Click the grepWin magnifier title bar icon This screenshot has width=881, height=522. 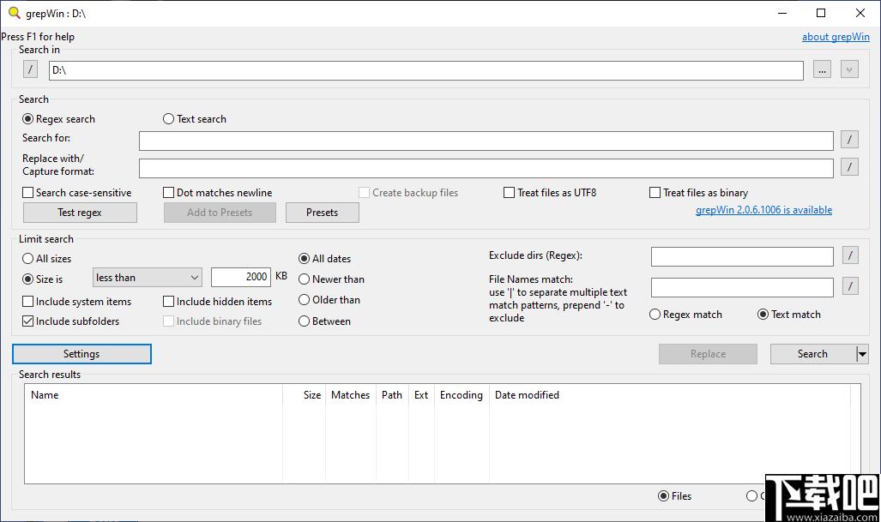[15, 13]
